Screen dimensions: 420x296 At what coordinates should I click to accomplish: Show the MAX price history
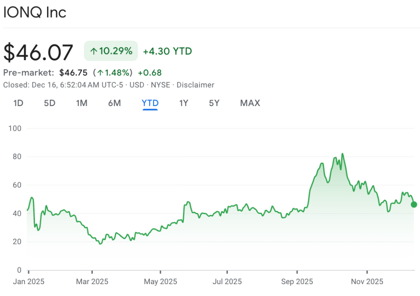click(x=250, y=103)
